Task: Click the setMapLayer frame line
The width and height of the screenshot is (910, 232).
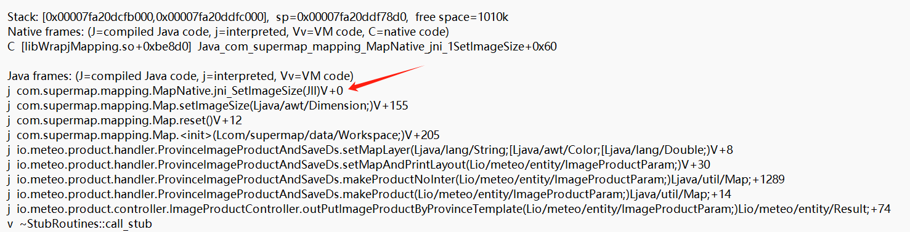Action: click(370, 150)
